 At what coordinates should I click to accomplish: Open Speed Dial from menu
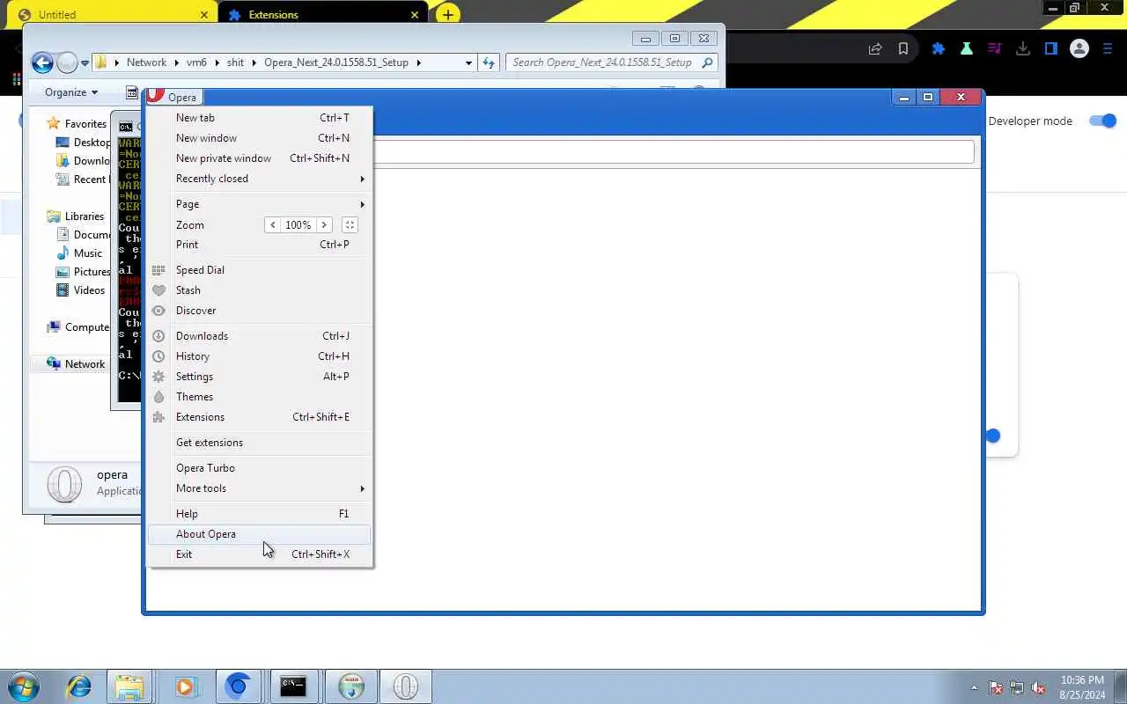[261, 270]
